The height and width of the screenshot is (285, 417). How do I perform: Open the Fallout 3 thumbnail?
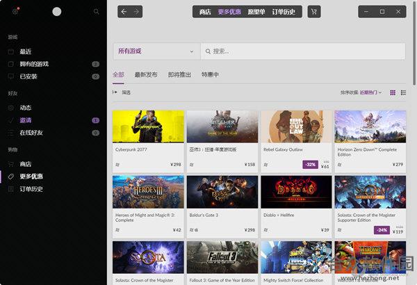(222, 257)
